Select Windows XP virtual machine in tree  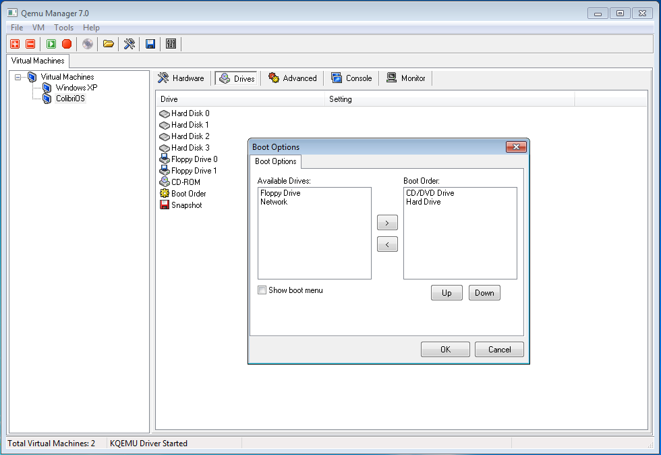76,88
